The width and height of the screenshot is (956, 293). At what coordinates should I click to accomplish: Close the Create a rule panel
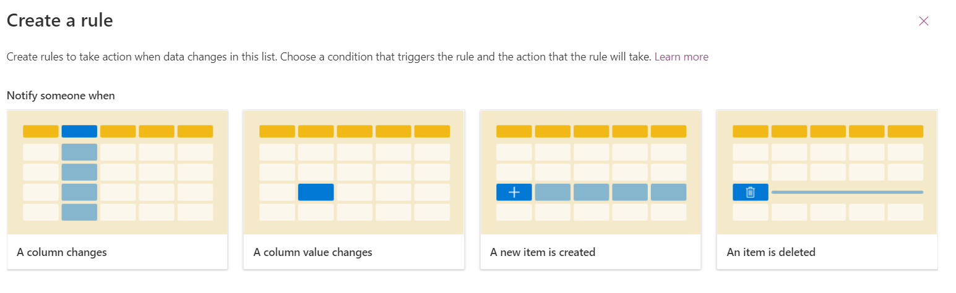point(924,22)
